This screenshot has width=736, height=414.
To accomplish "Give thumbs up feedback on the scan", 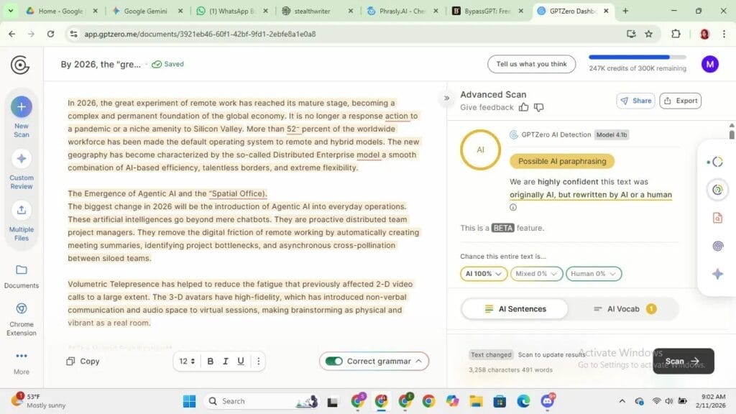I will pos(524,107).
